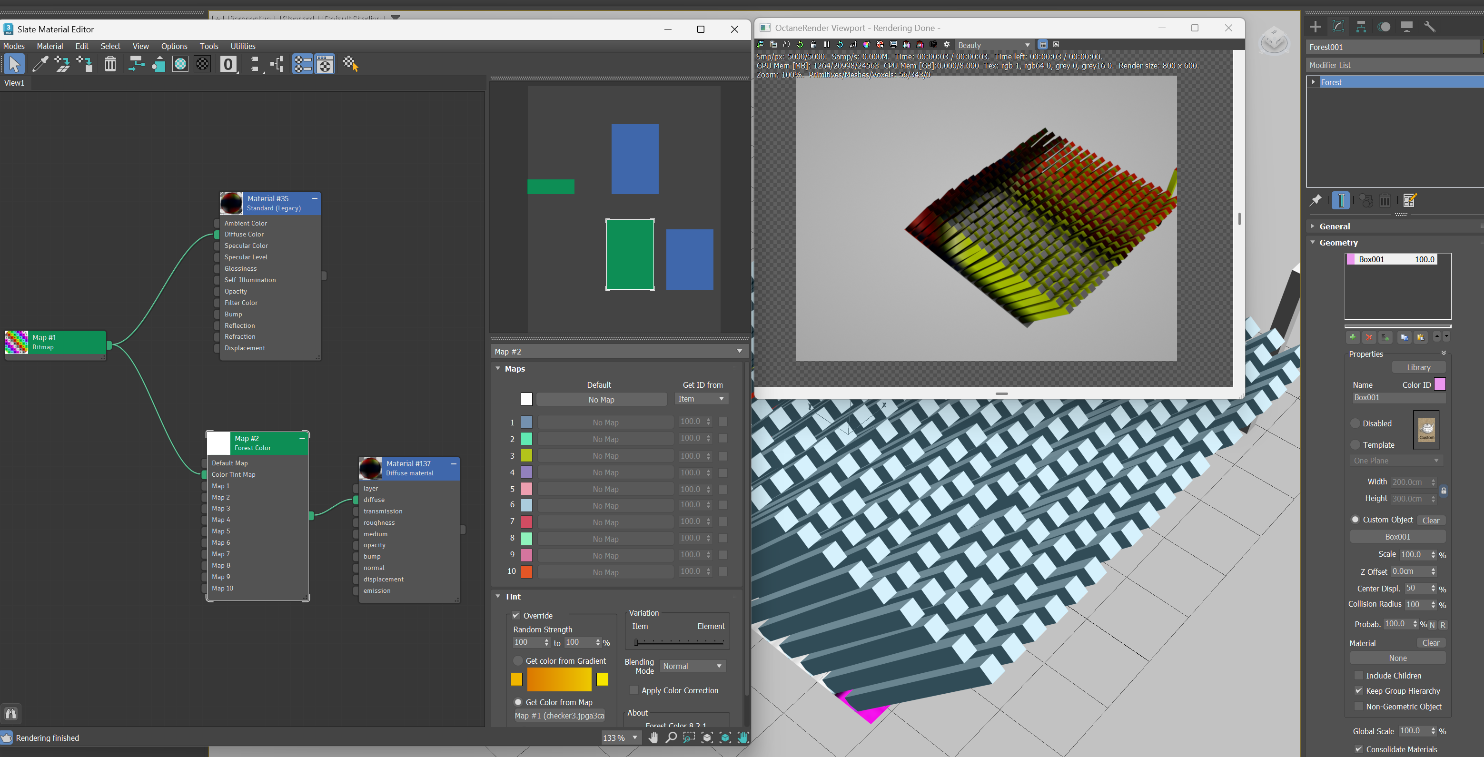This screenshot has width=1484, height=757.
Task: Click the green add geometry item icon
Action: click(1352, 337)
